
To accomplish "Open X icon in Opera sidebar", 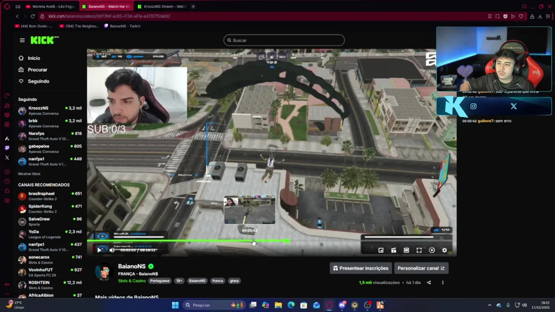I will (7, 157).
